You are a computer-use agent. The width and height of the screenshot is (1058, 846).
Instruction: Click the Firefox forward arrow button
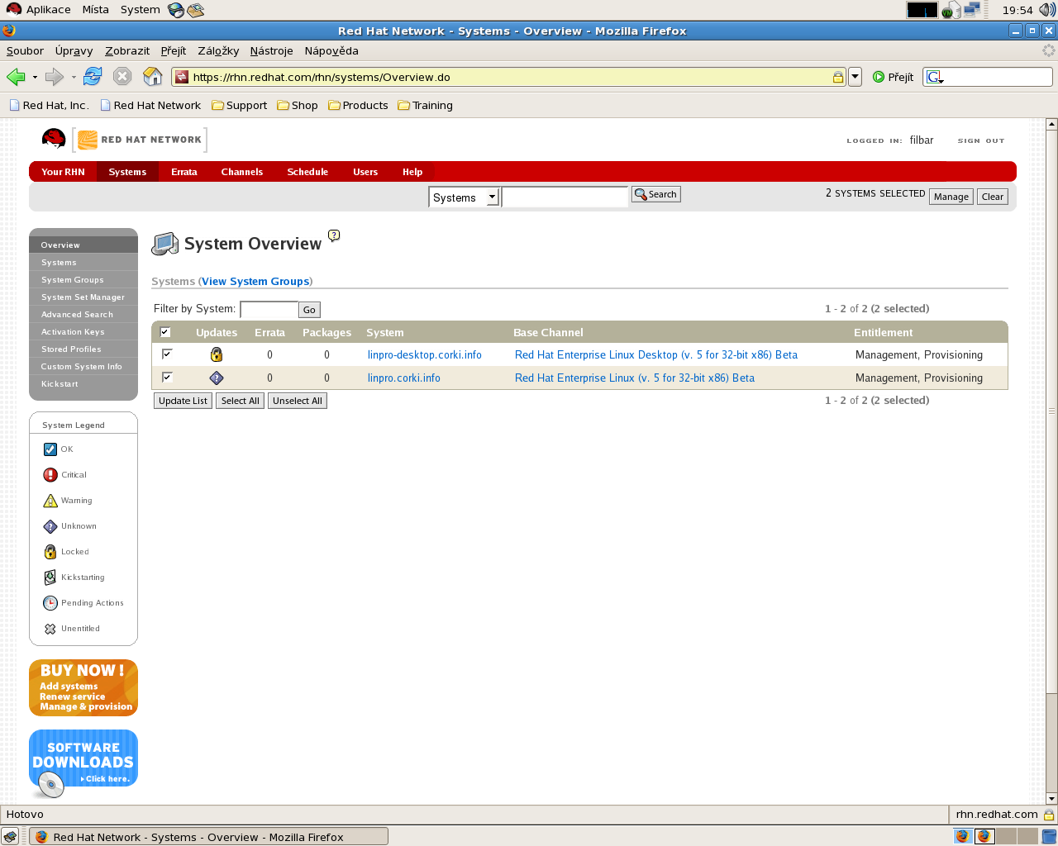point(55,77)
